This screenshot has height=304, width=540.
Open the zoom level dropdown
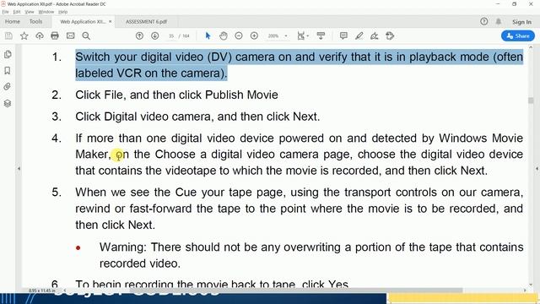(286, 35)
